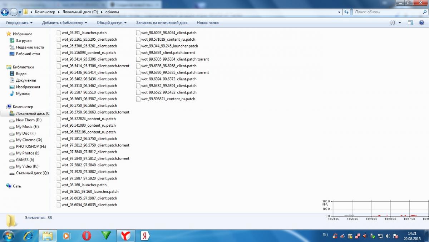Create a folder with Новая папка

point(208,22)
